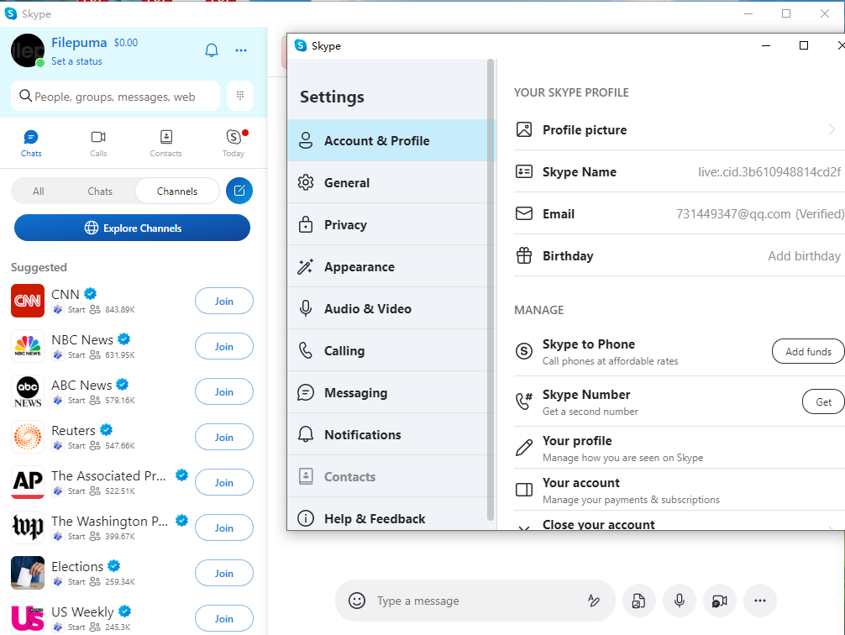Screen dimensions: 845x635
Task: Select the All filter
Action: click(39, 191)
